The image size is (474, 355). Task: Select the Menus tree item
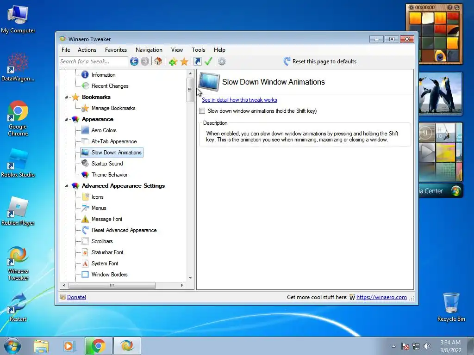click(99, 208)
